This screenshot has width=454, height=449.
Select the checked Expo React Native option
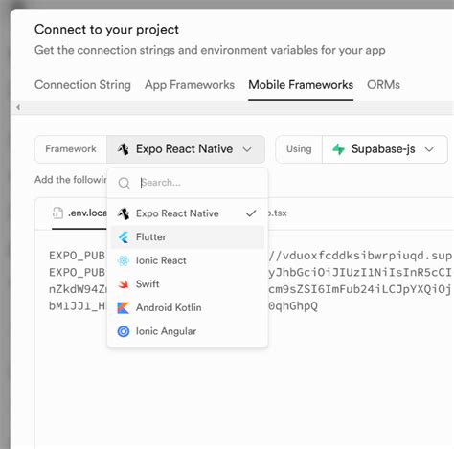tap(188, 213)
